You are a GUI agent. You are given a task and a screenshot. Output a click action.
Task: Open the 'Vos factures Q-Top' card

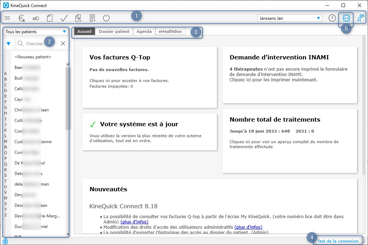tap(150, 77)
